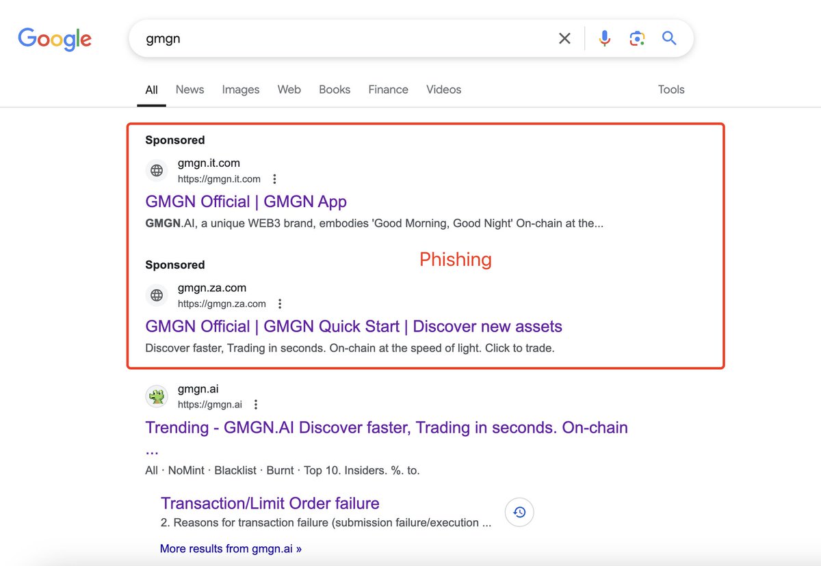Open the three-dot menu for gmgn.ai
Viewport: 821px width, 566px height.
pos(256,405)
